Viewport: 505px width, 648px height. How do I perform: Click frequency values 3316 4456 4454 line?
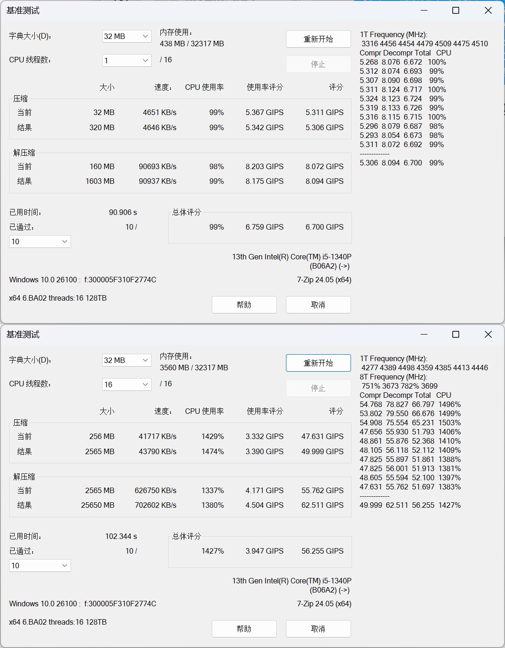[x=425, y=44]
